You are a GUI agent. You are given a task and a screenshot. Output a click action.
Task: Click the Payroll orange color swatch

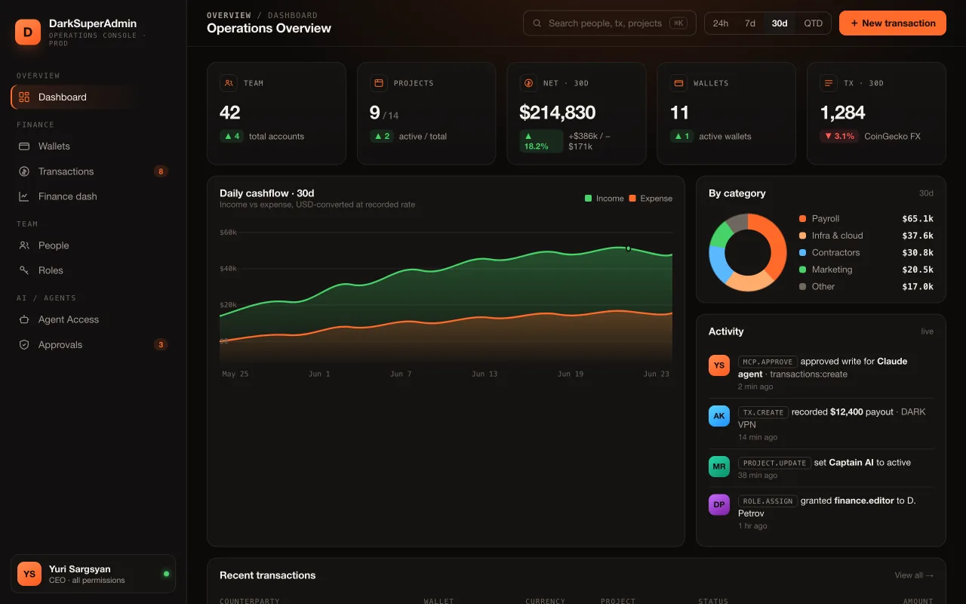(802, 219)
